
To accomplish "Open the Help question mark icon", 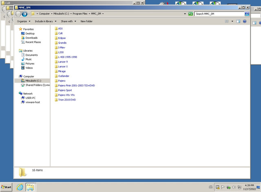I will coord(245,21).
